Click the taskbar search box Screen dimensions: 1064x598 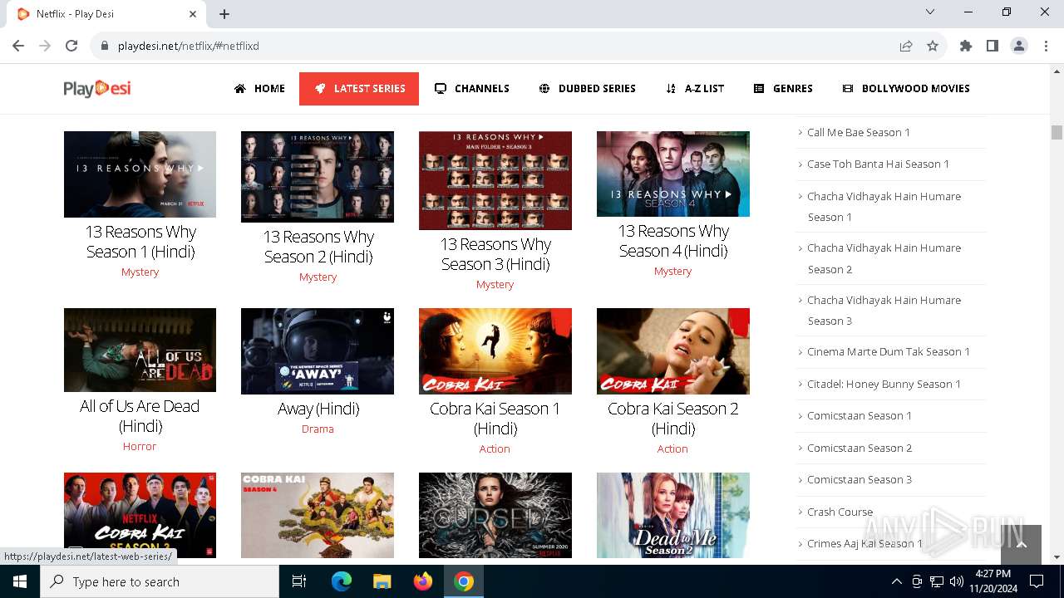click(160, 581)
